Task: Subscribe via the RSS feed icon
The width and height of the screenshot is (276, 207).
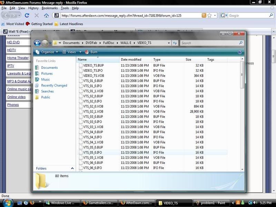Action: point(204,16)
